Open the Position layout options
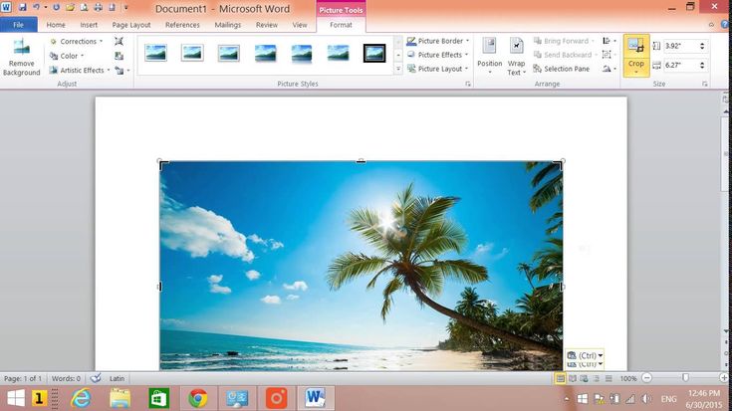Image resolution: width=732 pixels, height=411 pixels. tap(489, 56)
